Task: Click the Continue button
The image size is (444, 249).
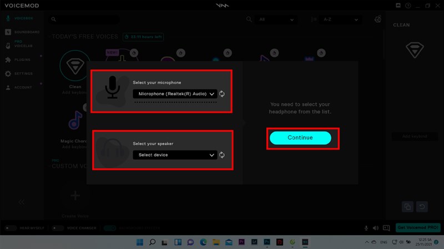Action: coord(300,138)
